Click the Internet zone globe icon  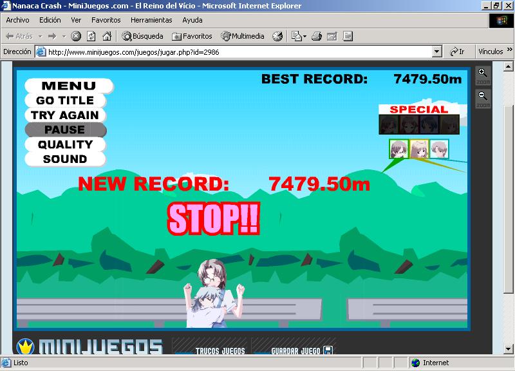415,363
